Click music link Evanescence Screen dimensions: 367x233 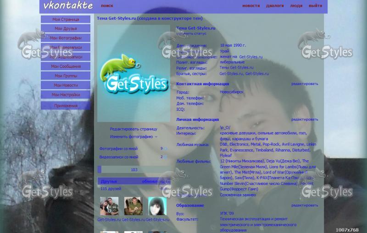click(x=241, y=150)
